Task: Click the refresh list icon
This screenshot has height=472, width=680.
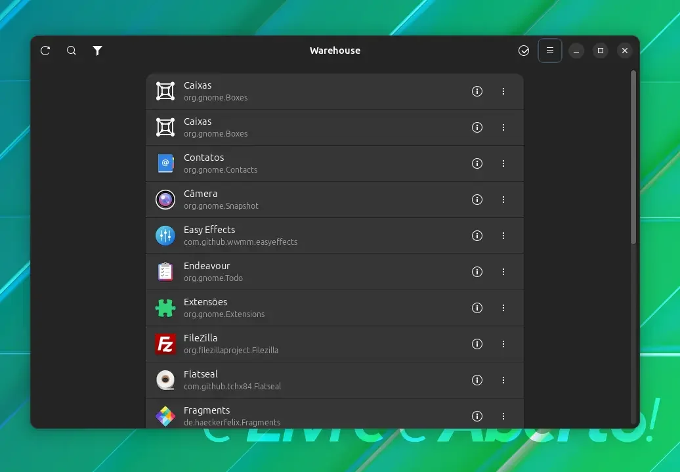Action: pos(45,51)
